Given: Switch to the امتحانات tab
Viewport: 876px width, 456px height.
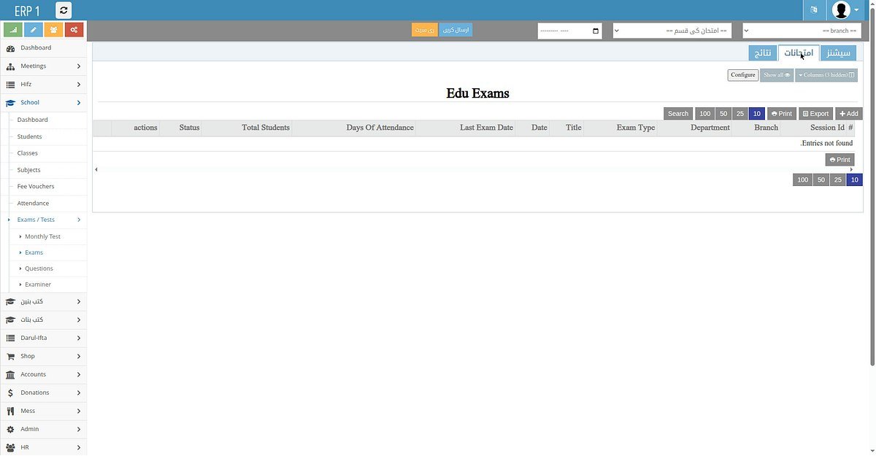Looking at the screenshot, I should coord(798,53).
